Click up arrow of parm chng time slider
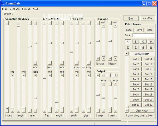 pos(127,54)
